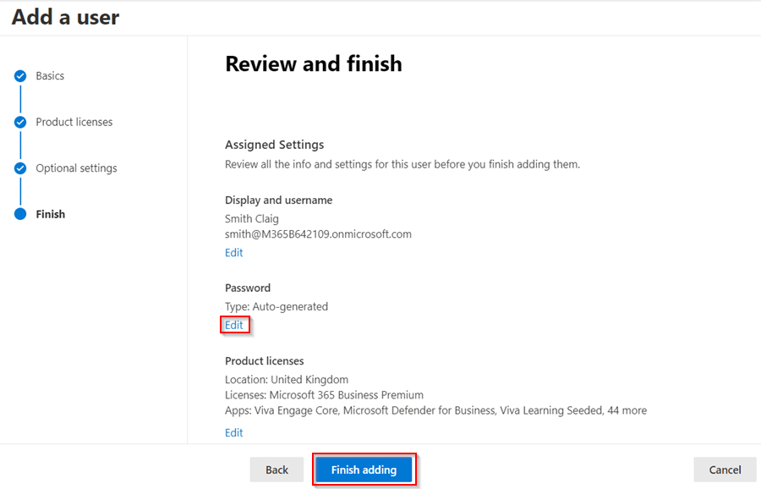Edit the Product licenses section
Screen dimensions: 761x489
click(234, 432)
